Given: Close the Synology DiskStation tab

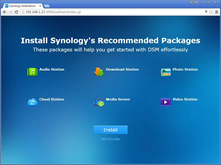Looking at the screenshot, I should (40, 6).
